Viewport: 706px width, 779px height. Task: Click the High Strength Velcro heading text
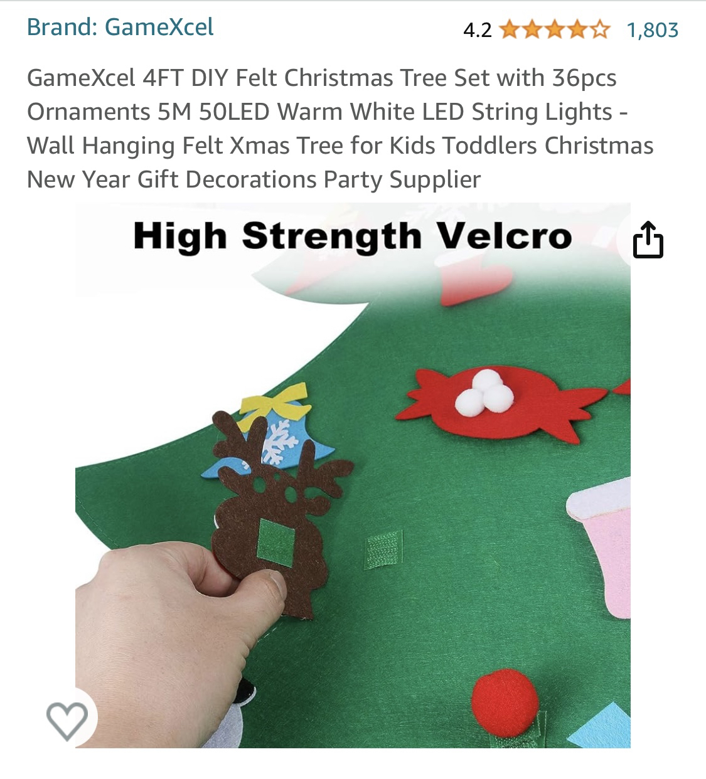(353, 236)
